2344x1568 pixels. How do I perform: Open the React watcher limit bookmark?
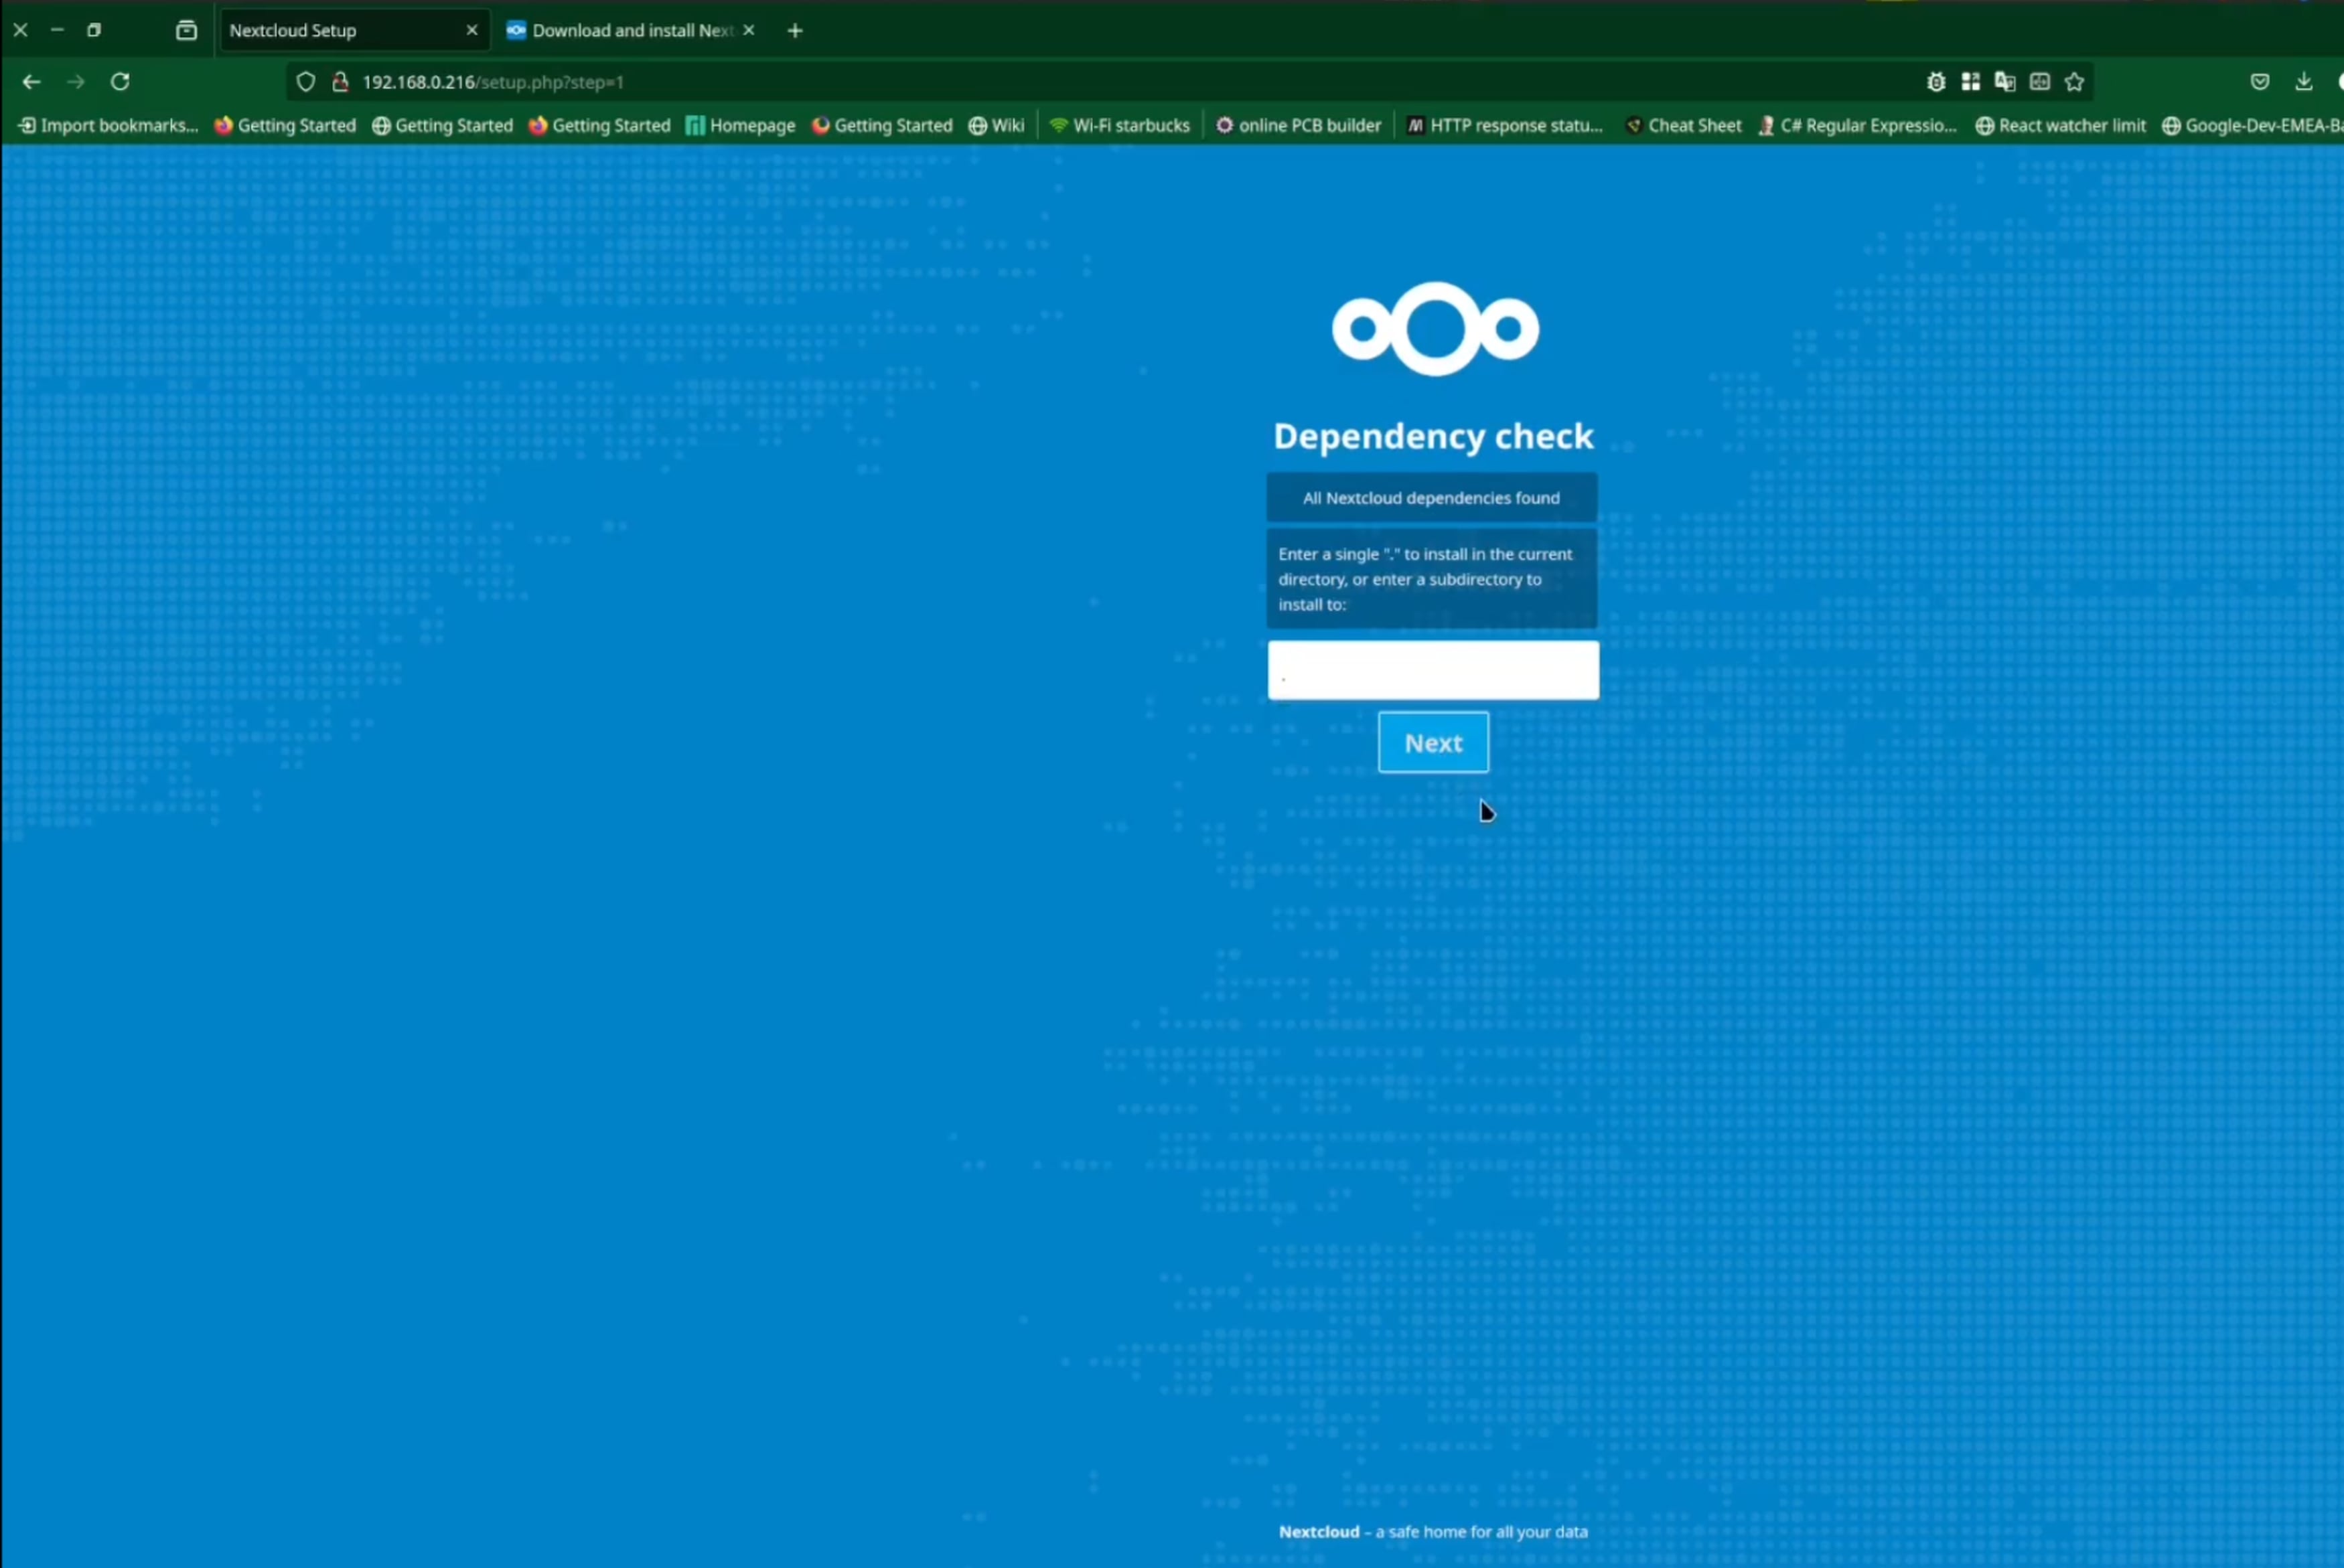2061,125
